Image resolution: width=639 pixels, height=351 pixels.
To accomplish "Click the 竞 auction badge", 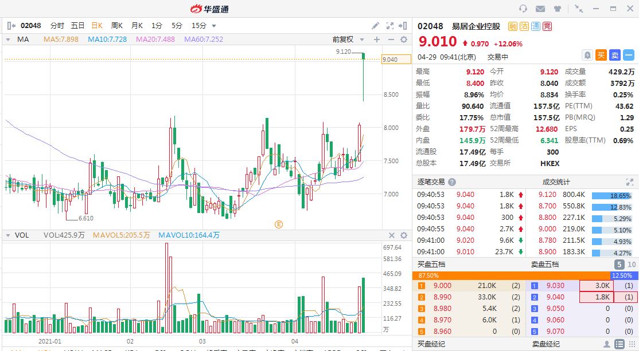I will (x=547, y=26).
